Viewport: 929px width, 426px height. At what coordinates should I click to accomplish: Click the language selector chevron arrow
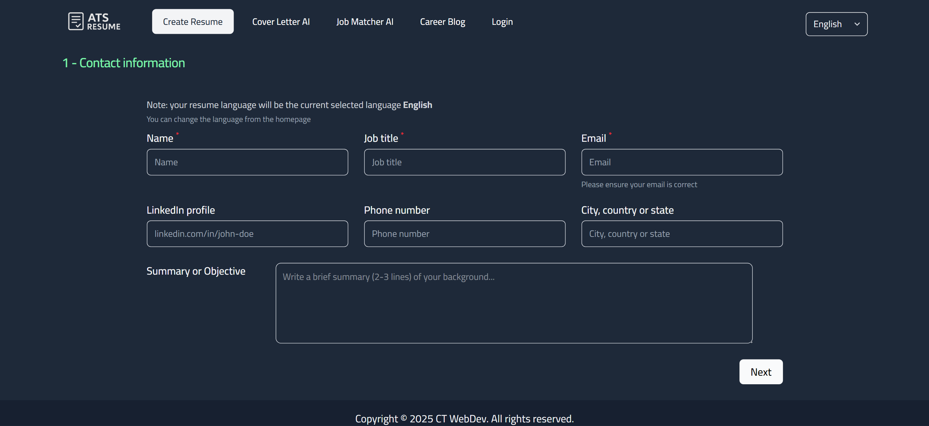[857, 24]
